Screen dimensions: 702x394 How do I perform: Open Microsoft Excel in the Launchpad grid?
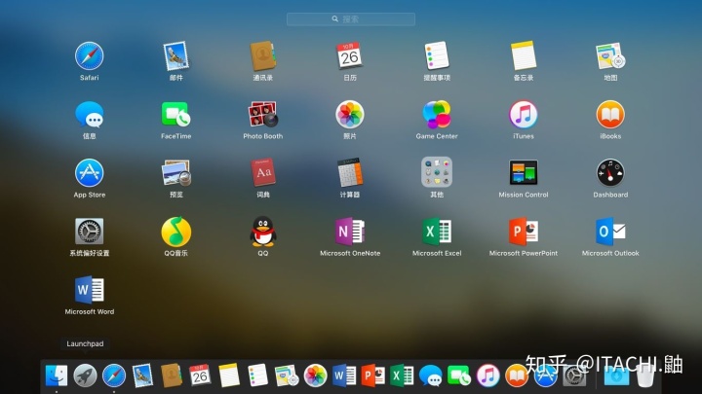coord(437,232)
